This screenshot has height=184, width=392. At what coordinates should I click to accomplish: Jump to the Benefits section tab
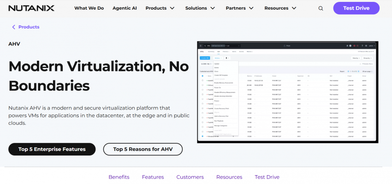[119, 177]
